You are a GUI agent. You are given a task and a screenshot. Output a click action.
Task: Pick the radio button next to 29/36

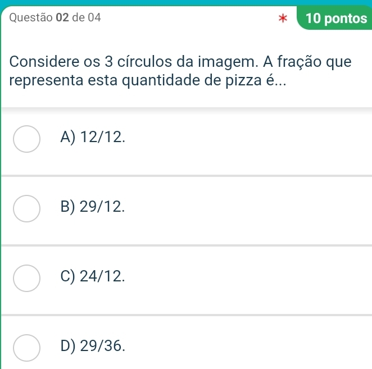click(x=26, y=349)
